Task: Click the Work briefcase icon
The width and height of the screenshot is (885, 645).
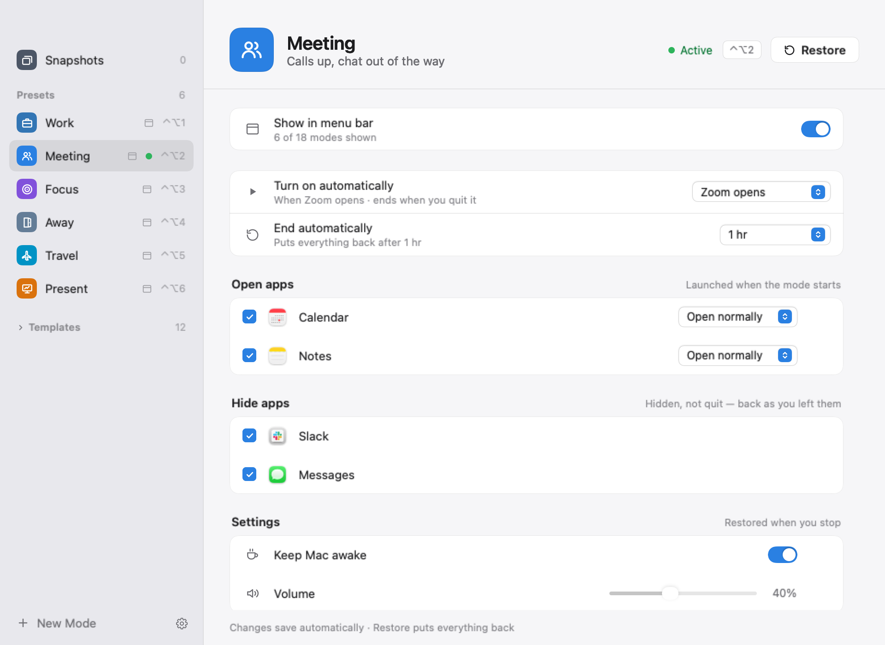Action: pos(27,123)
